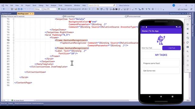Open the ContentPage element dropdown

[x=95, y=16]
